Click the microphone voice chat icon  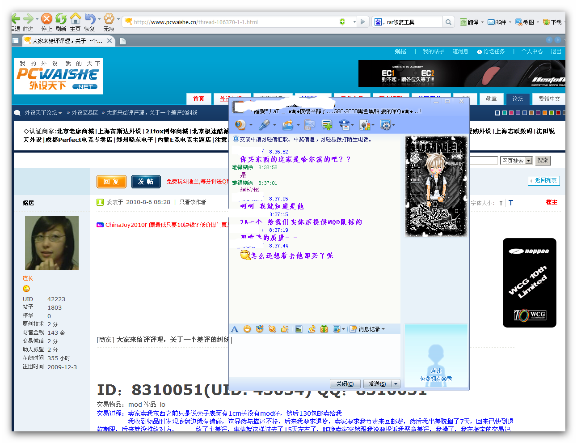coord(265,125)
